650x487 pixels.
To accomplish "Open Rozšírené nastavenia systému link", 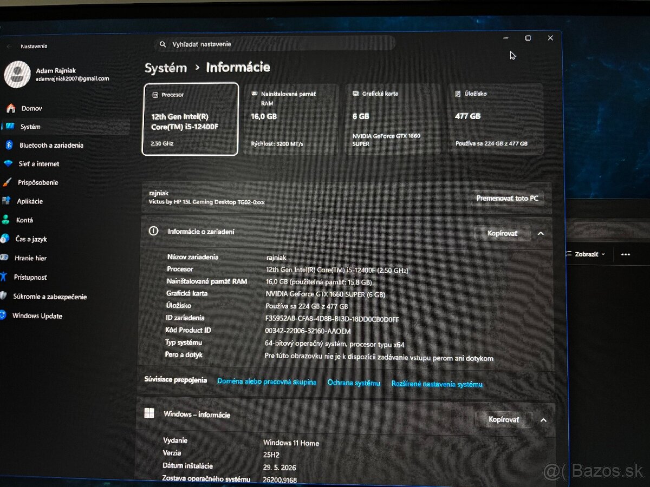I will [x=437, y=384].
